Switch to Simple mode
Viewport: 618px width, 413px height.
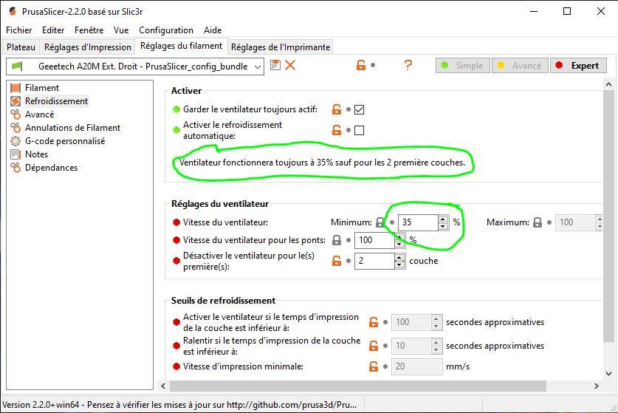tap(463, 66)
